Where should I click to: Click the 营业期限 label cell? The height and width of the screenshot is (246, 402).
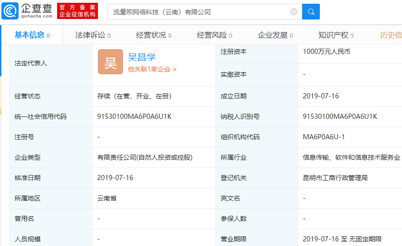click(x=257, y=238)
